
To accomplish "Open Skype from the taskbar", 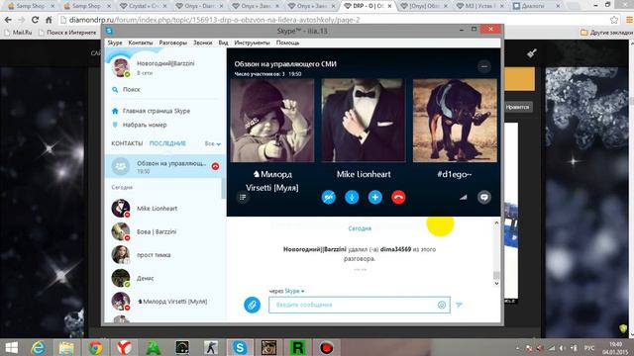I will 240,348.
